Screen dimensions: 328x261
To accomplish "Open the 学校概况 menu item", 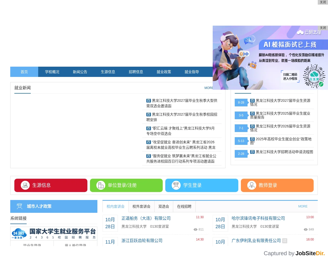I will [52, 72].
